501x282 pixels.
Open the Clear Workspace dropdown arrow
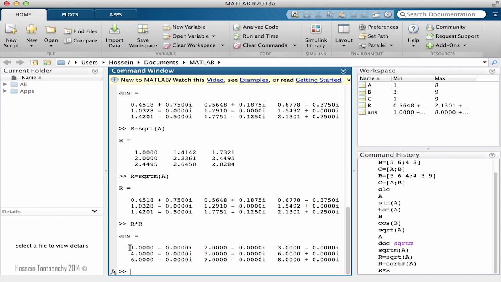pos(222,45)
